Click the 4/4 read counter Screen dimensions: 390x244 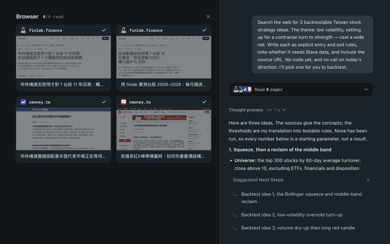click(x=53, y=17)
